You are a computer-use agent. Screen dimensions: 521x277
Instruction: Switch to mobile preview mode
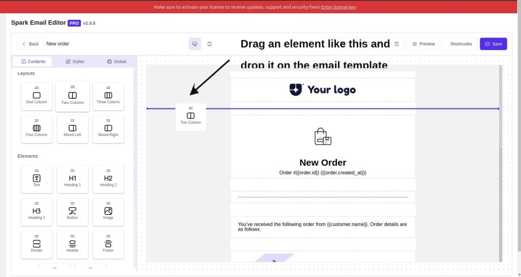click(x=210, y=44)
